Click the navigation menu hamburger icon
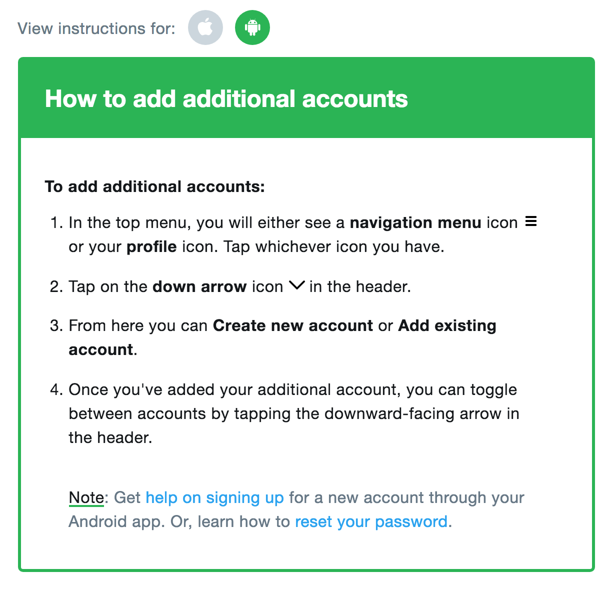The height and width of the screenshot is (589, 609). click(531, 221)
